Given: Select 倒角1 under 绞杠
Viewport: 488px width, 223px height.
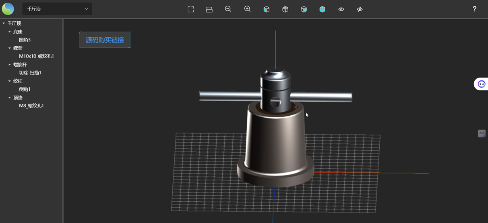Looking at the screenshot, I should 25,89.
